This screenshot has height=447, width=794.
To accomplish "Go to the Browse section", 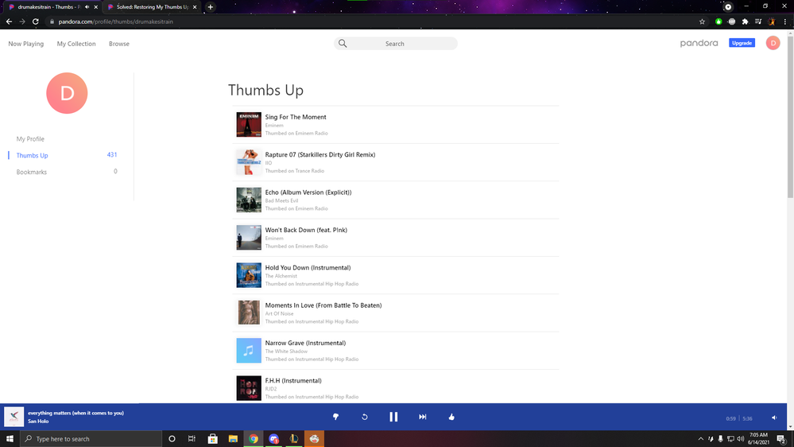I will click(119, 44).
